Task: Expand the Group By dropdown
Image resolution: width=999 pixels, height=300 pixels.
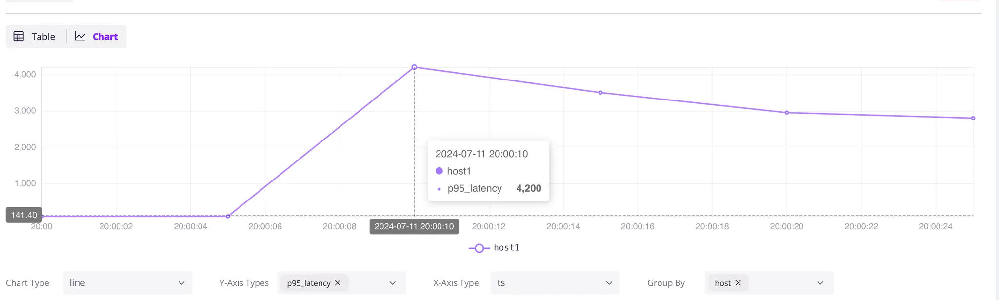Action: [x=819, y=282]
